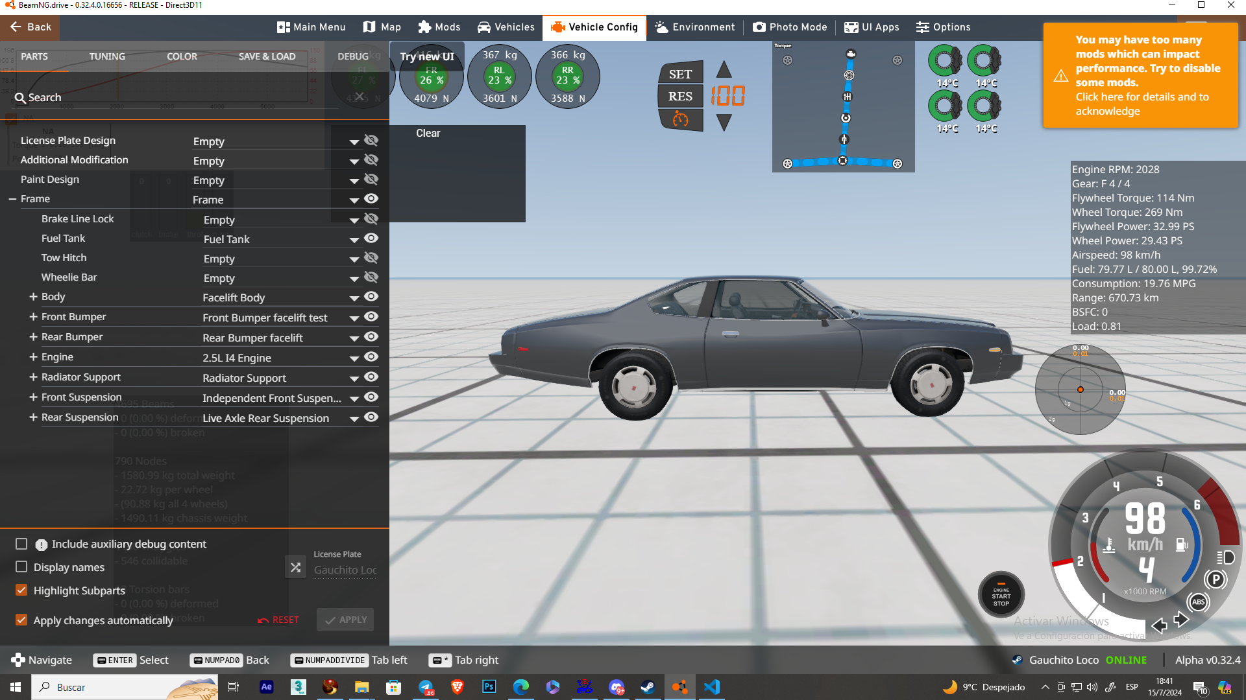Uncheck Apply changes automatically
The image size is (1246, 700).
[x=21, y=620]
